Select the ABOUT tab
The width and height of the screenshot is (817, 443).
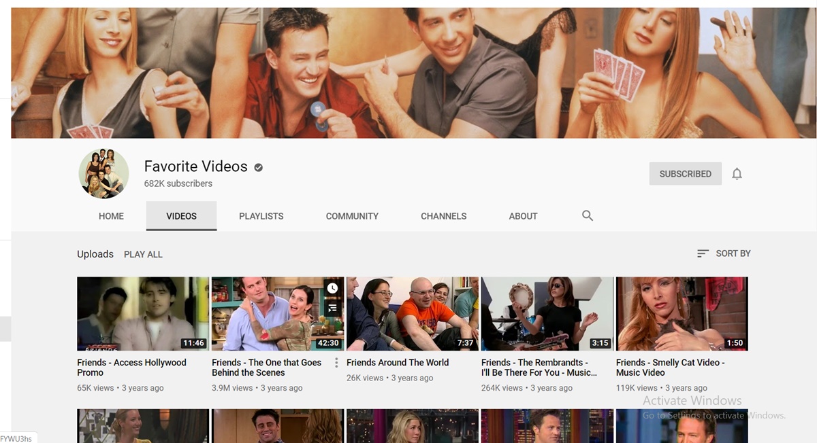point(523,216)
